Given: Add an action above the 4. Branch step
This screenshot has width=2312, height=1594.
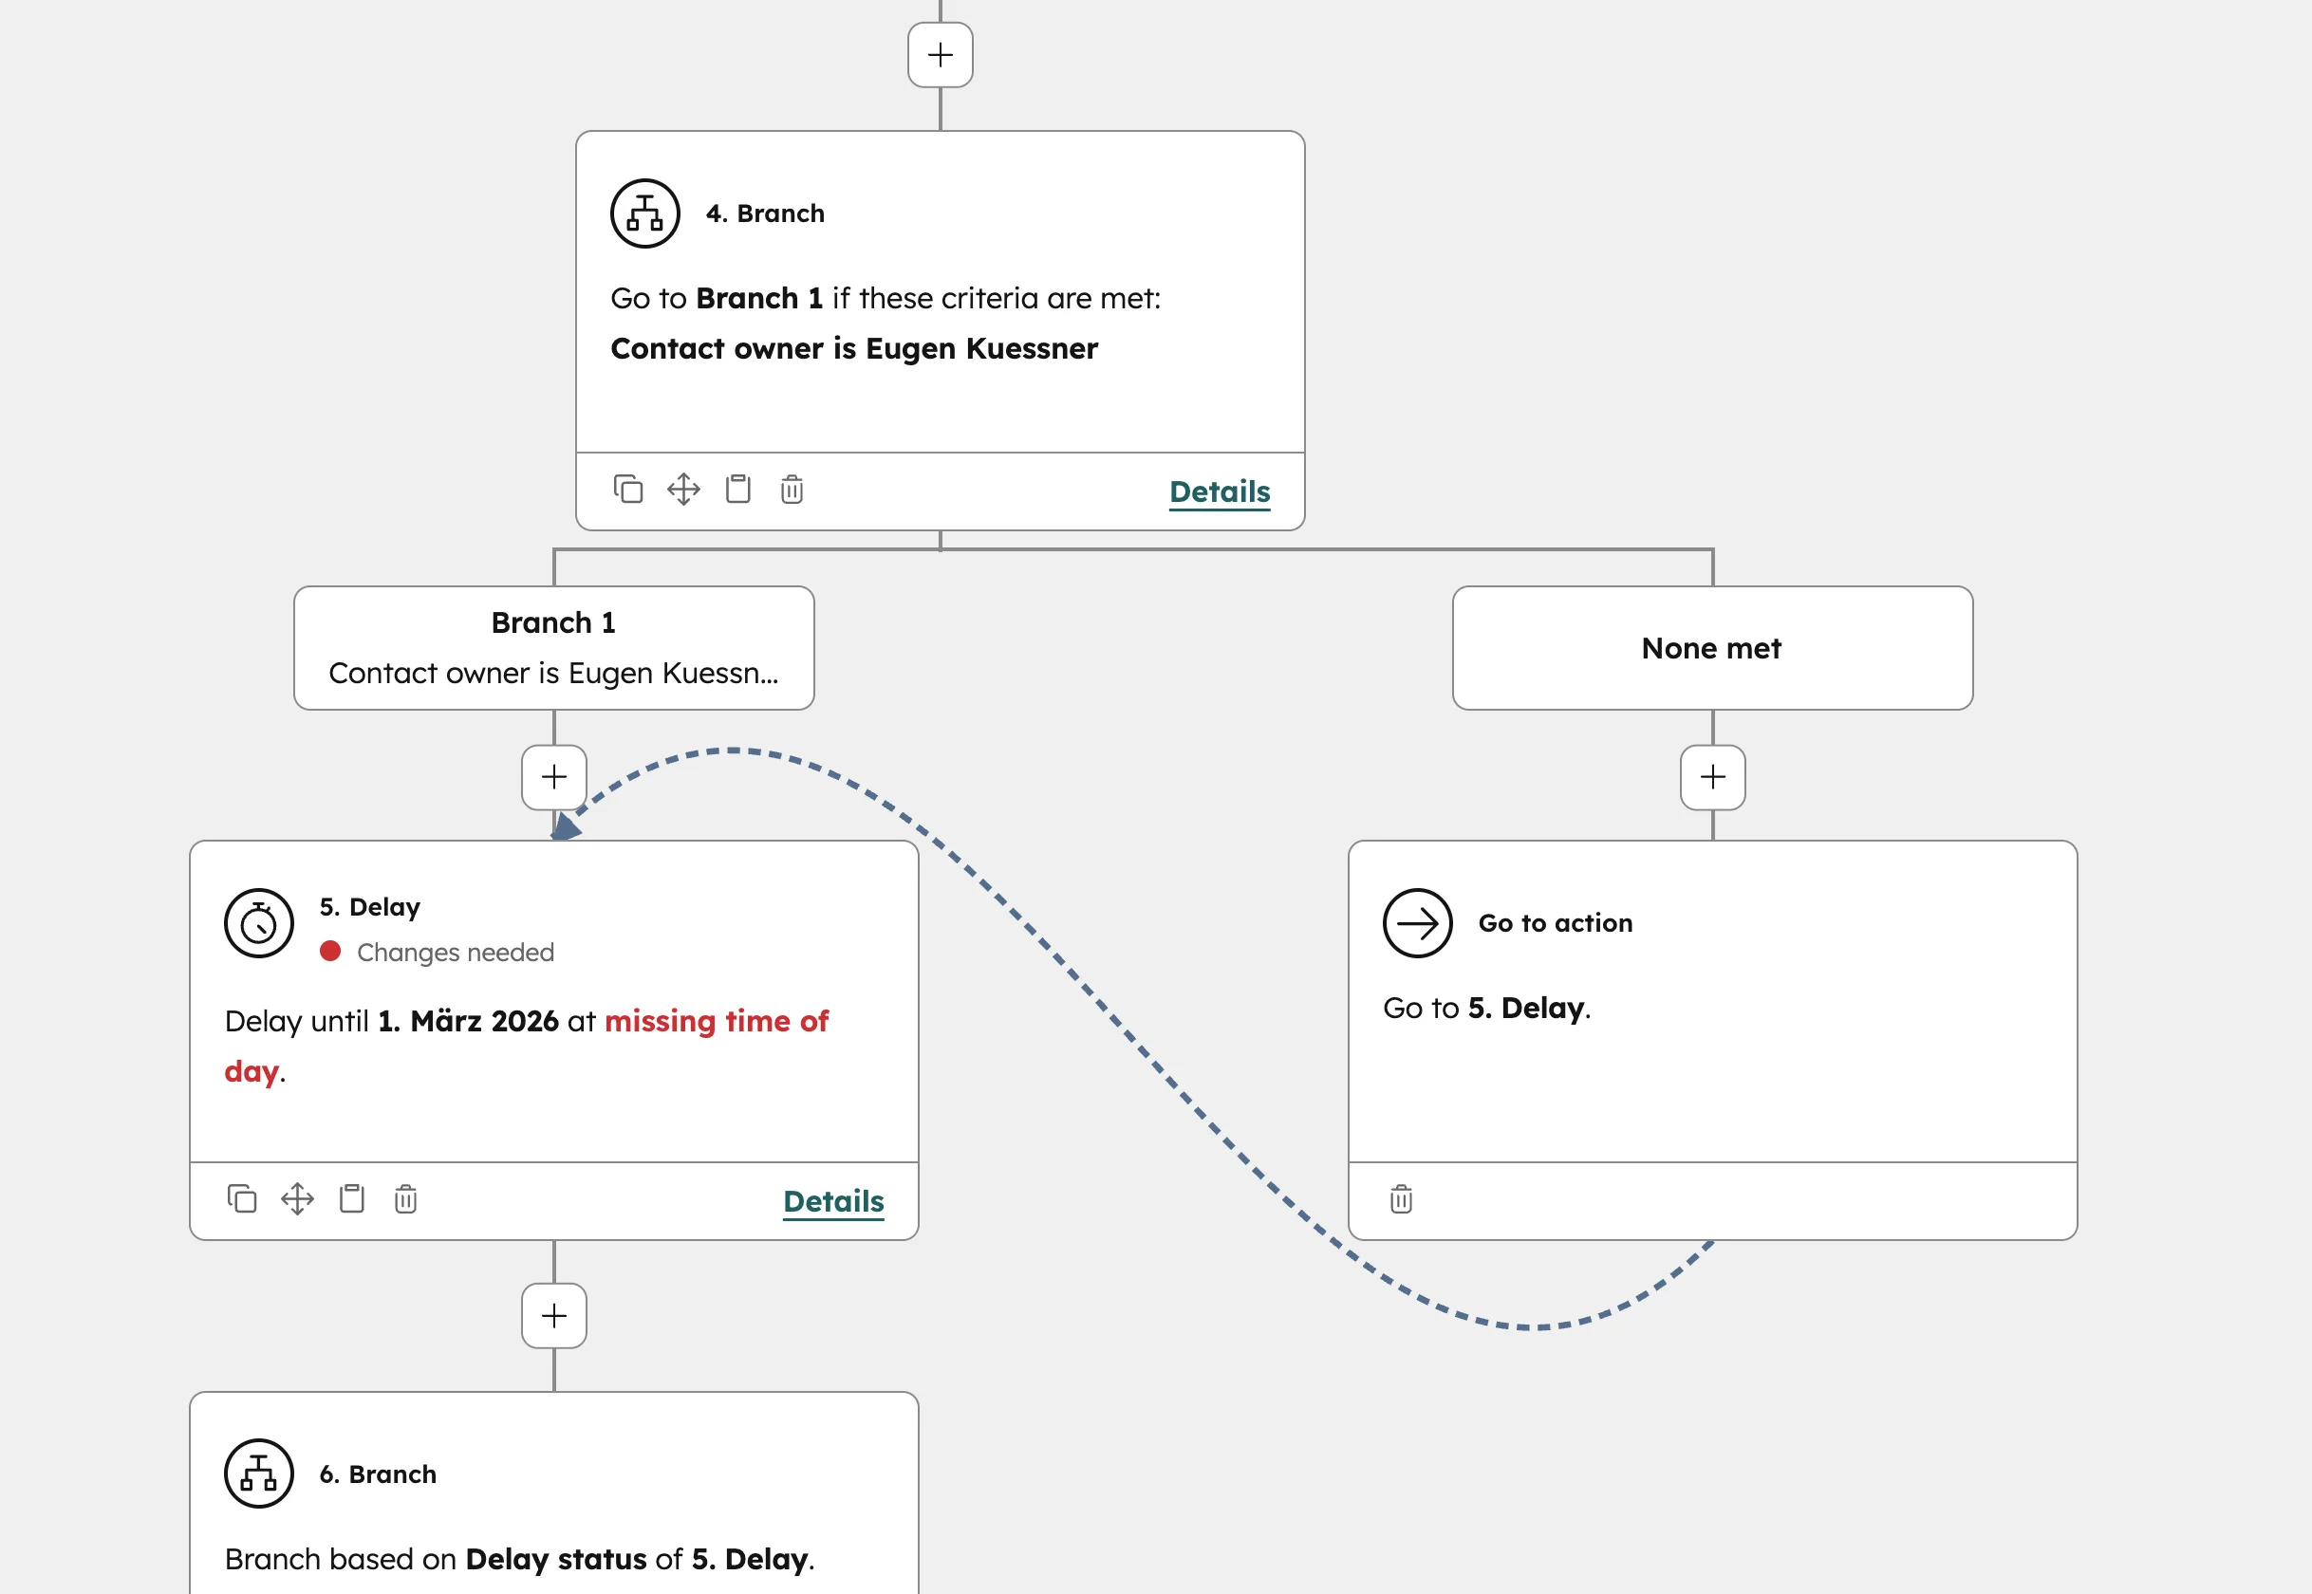Looking at the screenshot, I should tap(940, 55).
